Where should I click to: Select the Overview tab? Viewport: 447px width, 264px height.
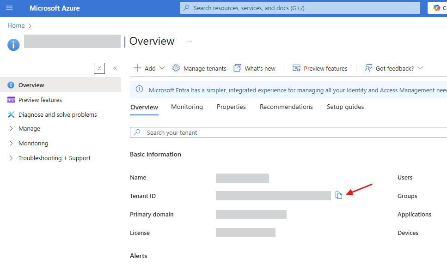pyautogui.click(x=144, y=107)
